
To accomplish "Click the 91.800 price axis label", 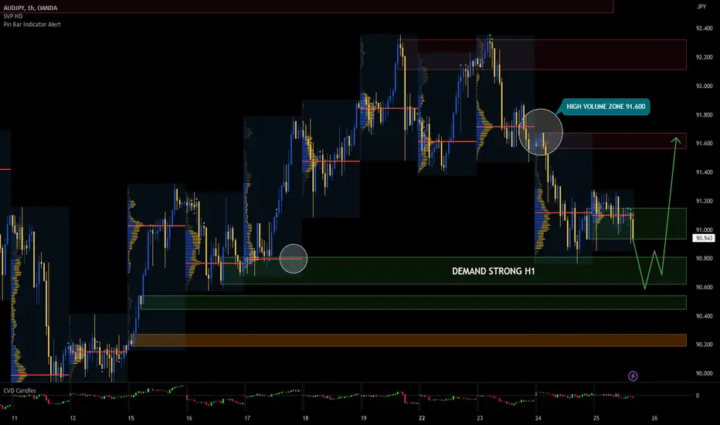I will click(704, 115).
